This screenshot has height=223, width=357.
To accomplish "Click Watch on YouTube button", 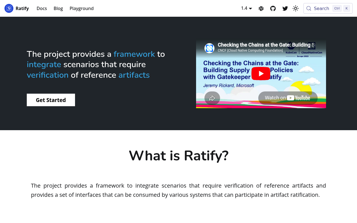I will (288, 98).
